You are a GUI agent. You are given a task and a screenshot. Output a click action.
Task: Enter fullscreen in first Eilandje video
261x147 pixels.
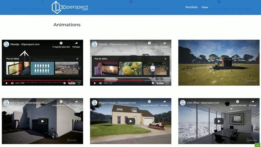coord(79,83)
